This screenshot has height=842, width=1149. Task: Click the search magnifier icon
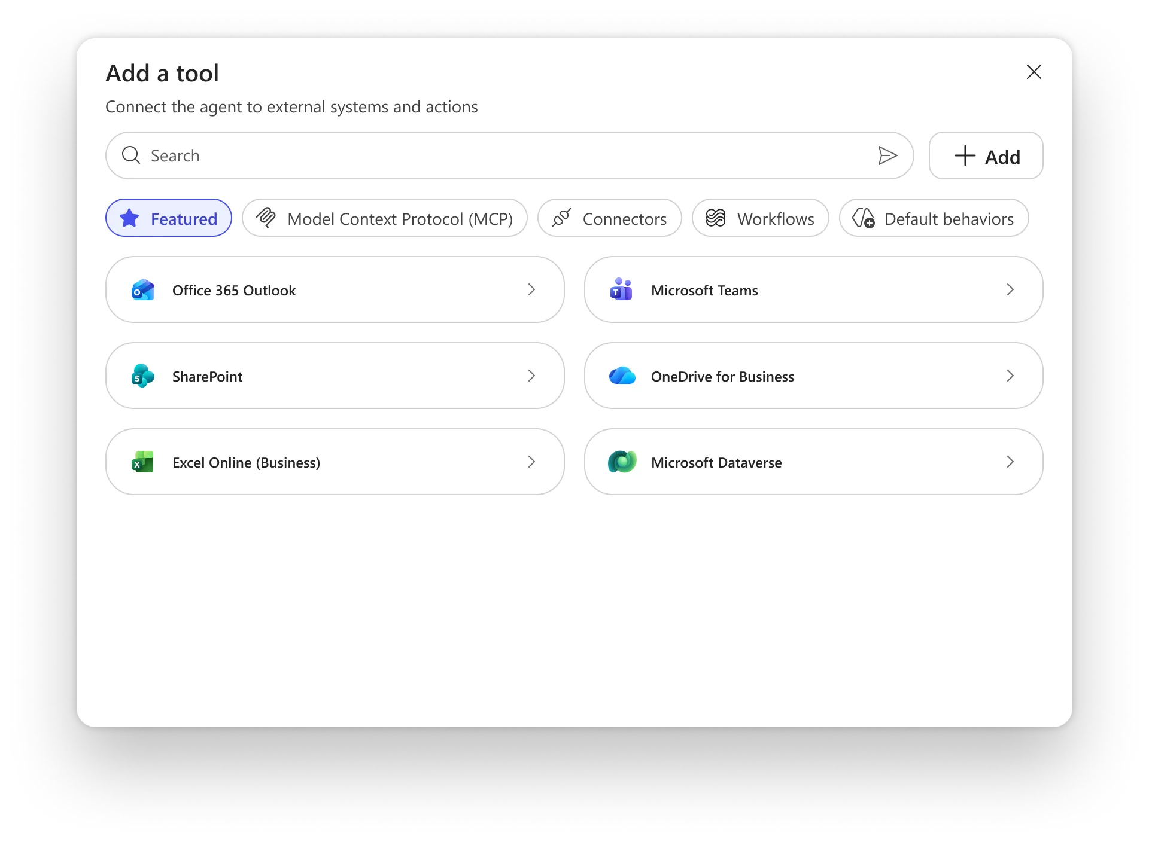click(131, 155)
